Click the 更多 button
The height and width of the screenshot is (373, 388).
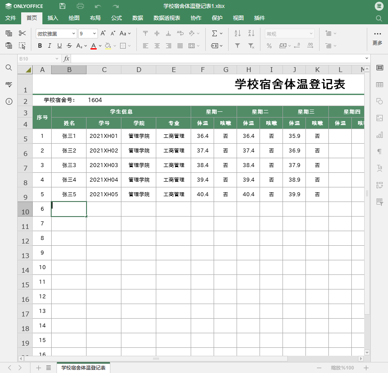coord(377,38)
